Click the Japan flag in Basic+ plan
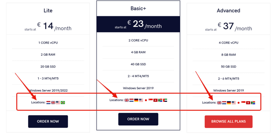Viewport: 273px width, 136px height. pyautogui.click(x=146, y=100)
